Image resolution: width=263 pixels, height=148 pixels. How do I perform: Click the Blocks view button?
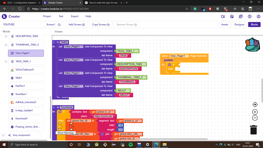click(254, 24)
